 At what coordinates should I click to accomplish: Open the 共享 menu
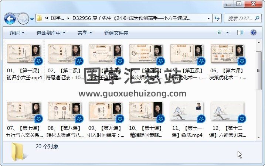(x=85, y=33)
